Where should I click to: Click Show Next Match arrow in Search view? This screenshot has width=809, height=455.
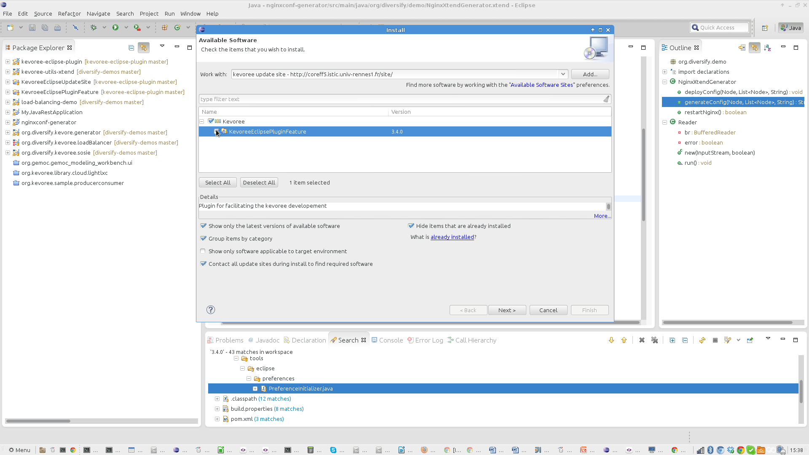611,340
